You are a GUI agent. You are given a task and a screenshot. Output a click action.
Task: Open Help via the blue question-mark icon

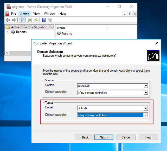(x=44, y=20)
